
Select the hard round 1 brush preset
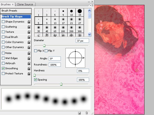38,13
